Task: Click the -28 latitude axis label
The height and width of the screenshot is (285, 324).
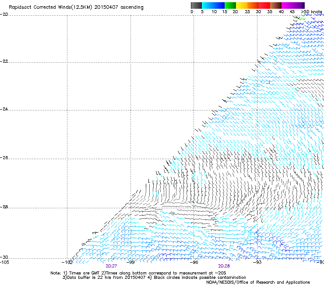Action: click(x=4, y=207)
